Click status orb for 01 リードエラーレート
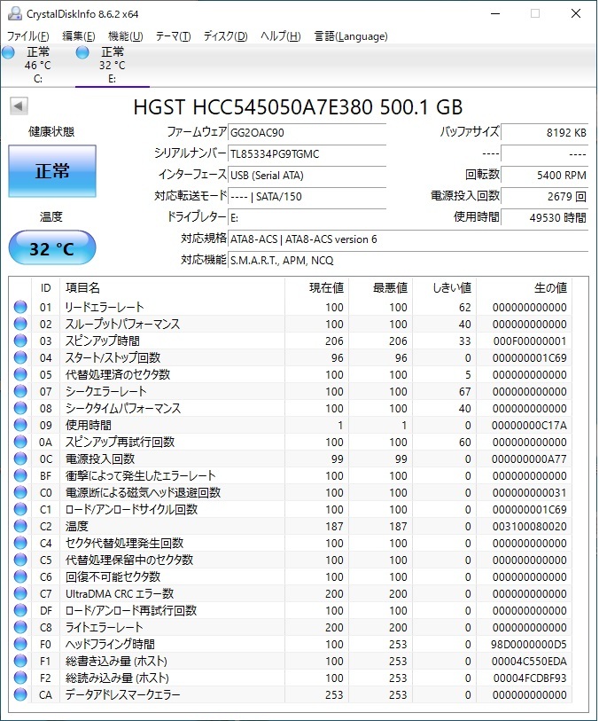 pyautogui.click(x=20, y=307)
